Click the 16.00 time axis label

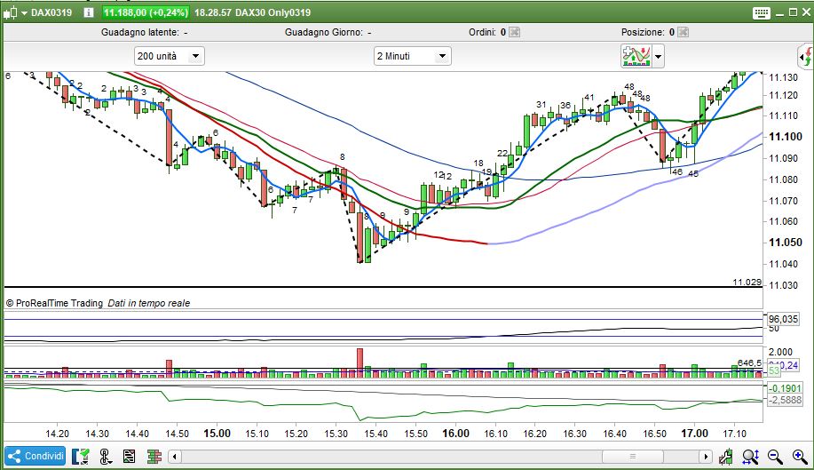pos(455,433)
